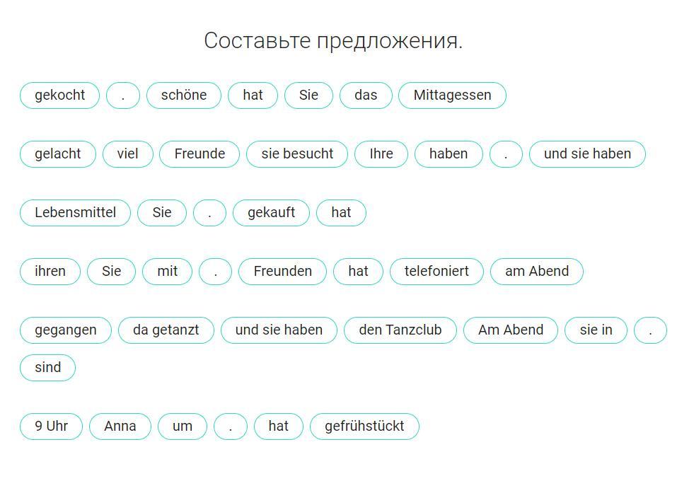Choose the 'das' word chip

(366, 95)
